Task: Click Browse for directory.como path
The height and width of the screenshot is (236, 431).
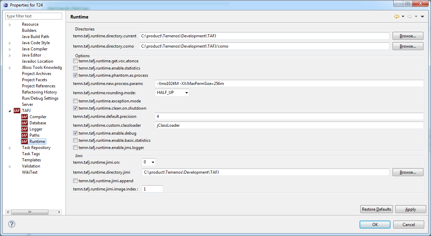Action: pos(408,46)
